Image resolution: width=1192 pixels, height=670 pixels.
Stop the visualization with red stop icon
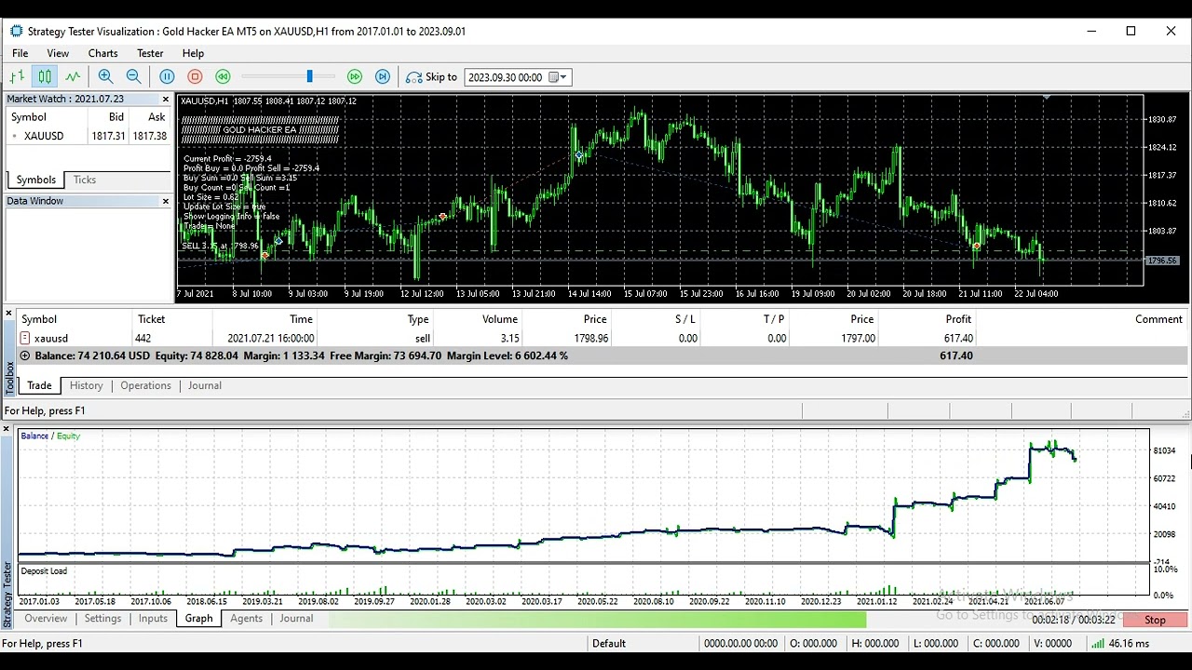[195, 77]
